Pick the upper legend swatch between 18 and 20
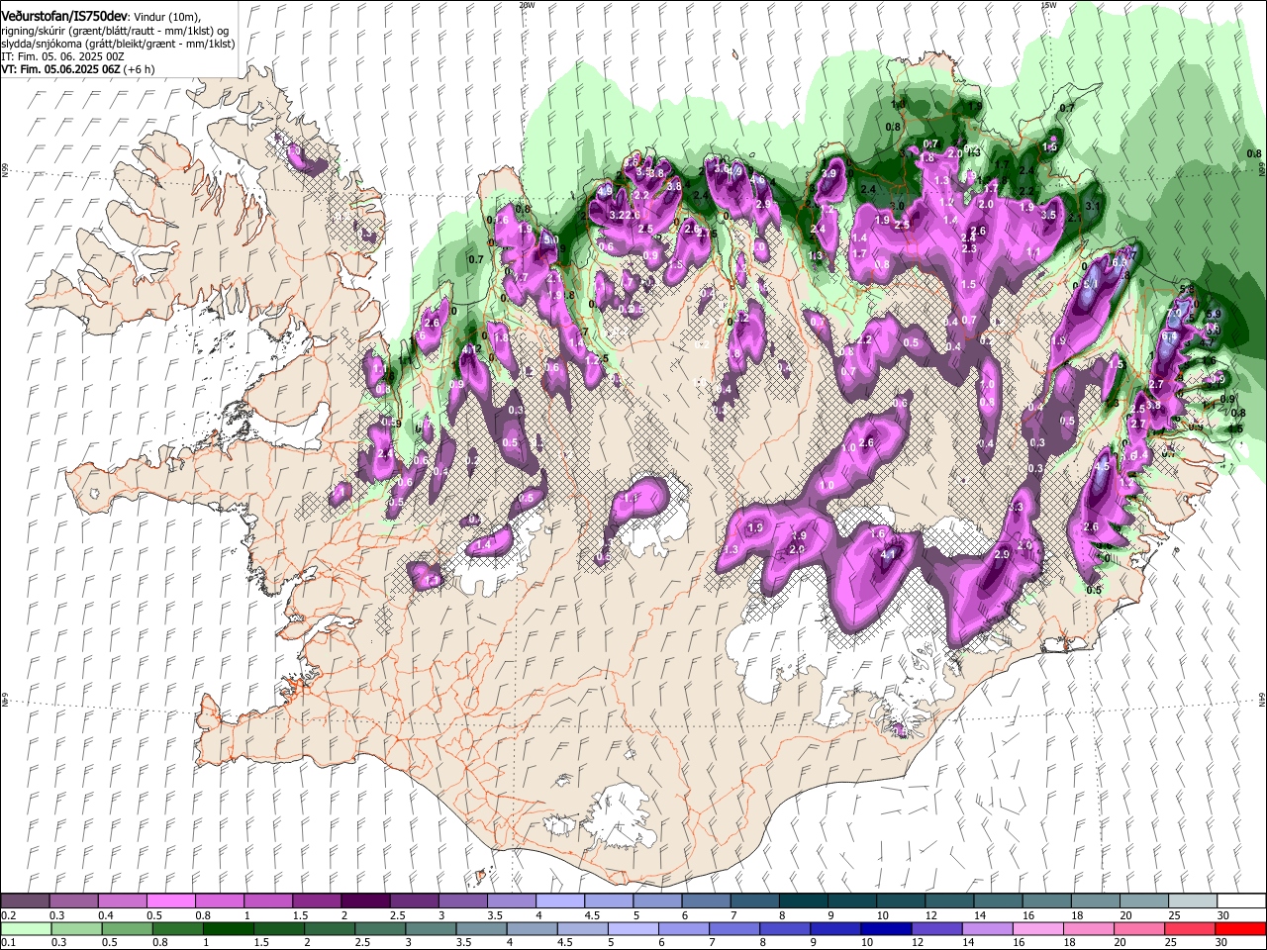 (1095, 901)
